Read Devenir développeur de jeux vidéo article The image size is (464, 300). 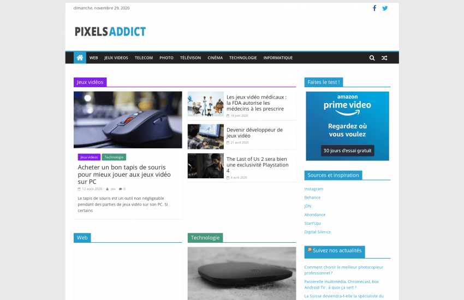254,133
